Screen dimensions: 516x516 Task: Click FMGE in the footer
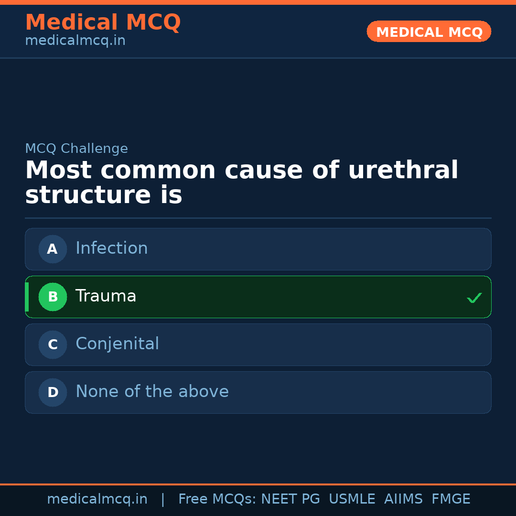click(x=451, y=499)
